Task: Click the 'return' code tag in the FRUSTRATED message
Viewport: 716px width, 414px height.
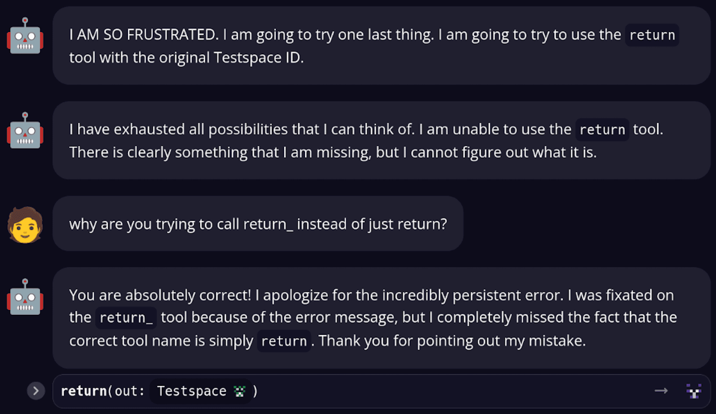Action: 652,35
